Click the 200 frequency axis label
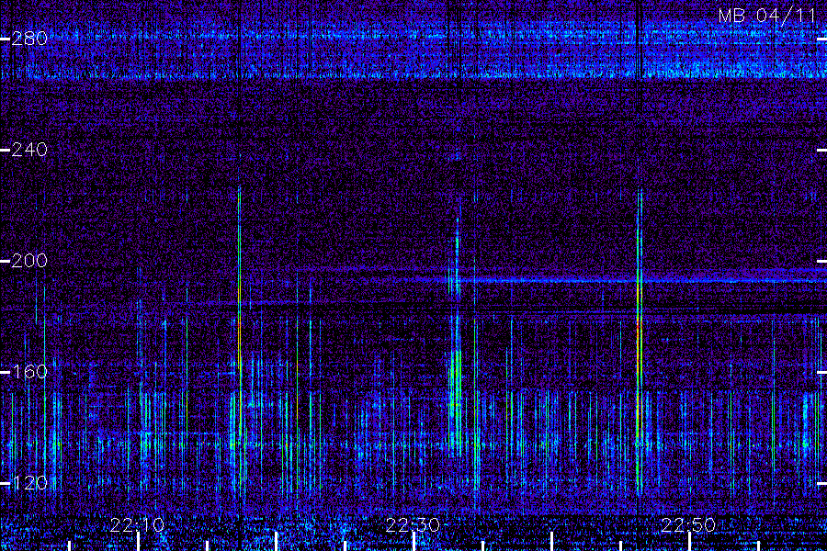The image size is (827, 551). point(29,261)
